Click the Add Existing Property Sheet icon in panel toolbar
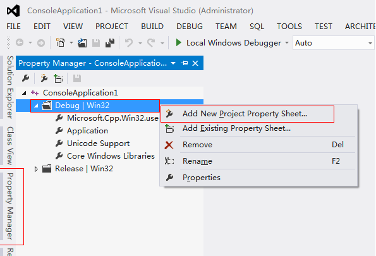This screenshot has height=256, width=376. tap(58, 78)
